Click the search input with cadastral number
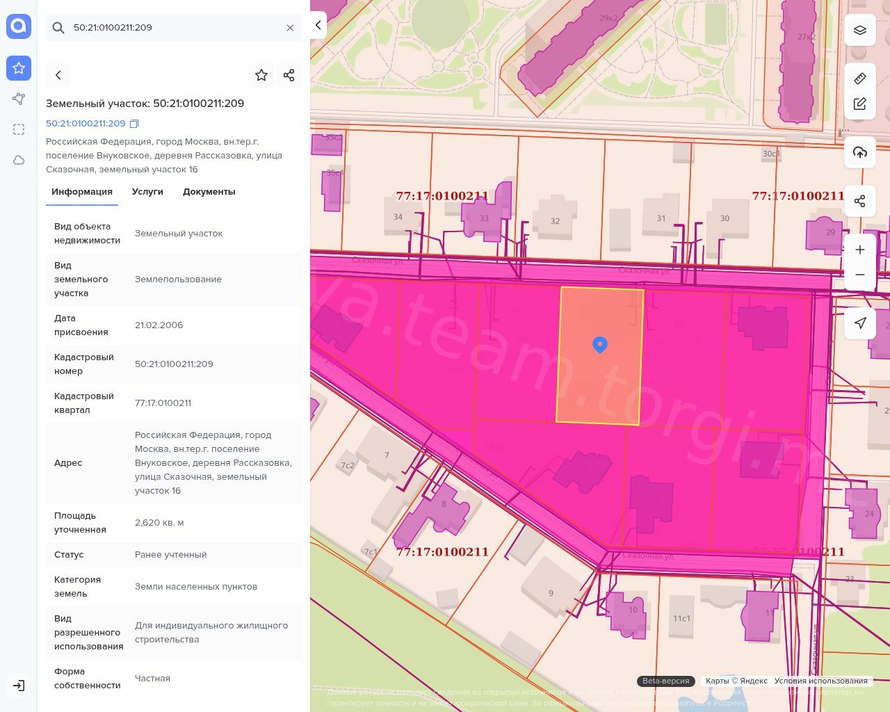 coord(174,28)
